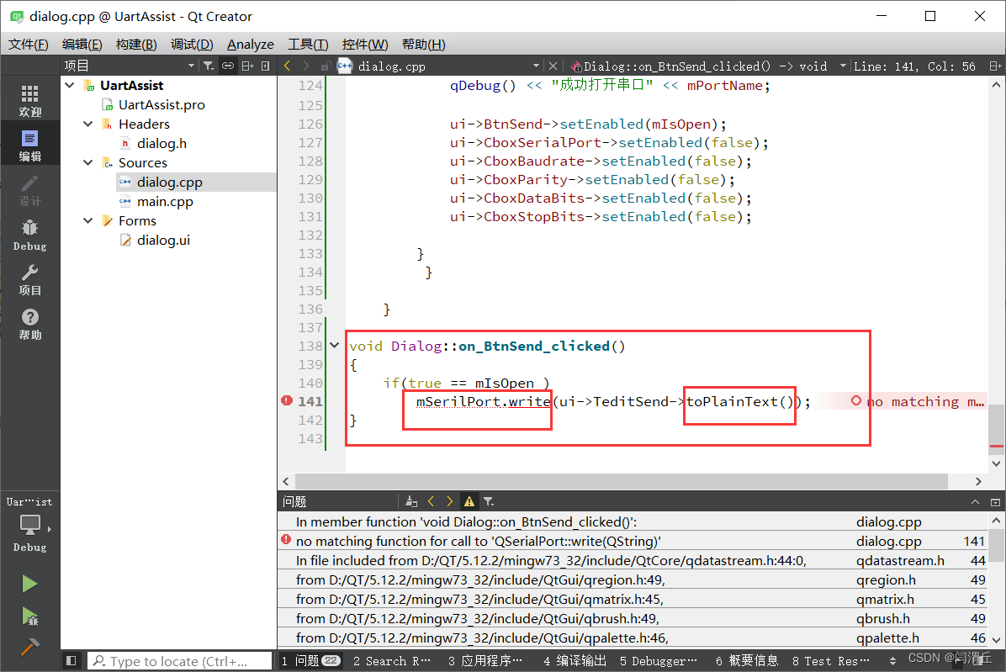Screen dimensions: 1006x672
Task: Split the project side panel
Action: pos(247,66)
